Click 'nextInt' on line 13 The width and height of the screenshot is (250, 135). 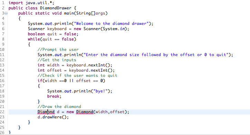tap(97, 65)
